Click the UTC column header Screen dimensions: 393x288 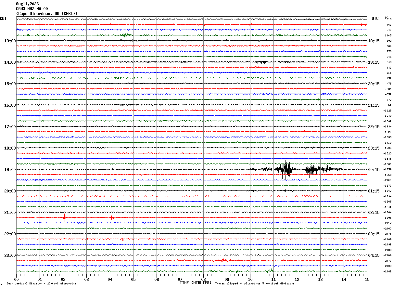point(375,19)
